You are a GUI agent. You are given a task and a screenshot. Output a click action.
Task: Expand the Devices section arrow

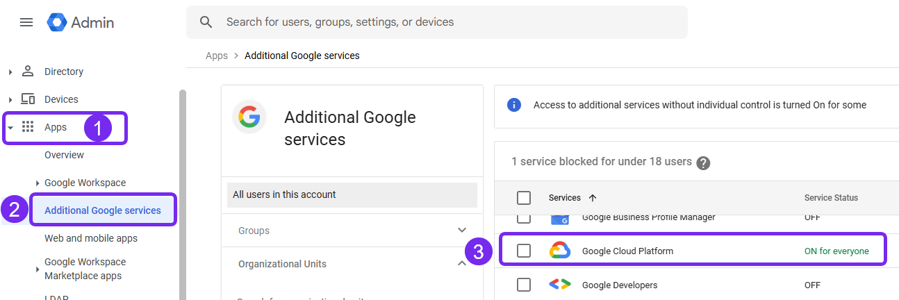coord(10,99)
